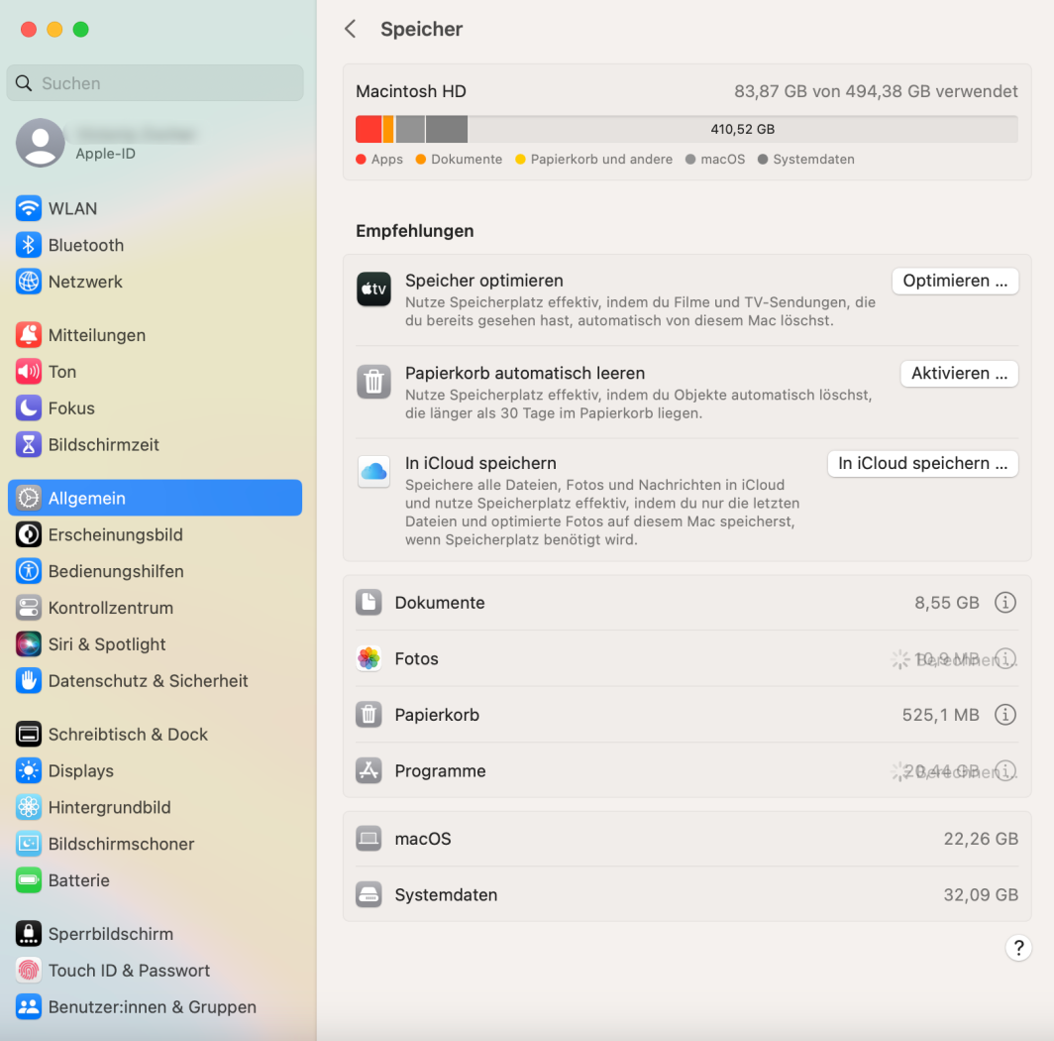
Task: Open the Apple-ID account profile
Action: coord(105,143)
